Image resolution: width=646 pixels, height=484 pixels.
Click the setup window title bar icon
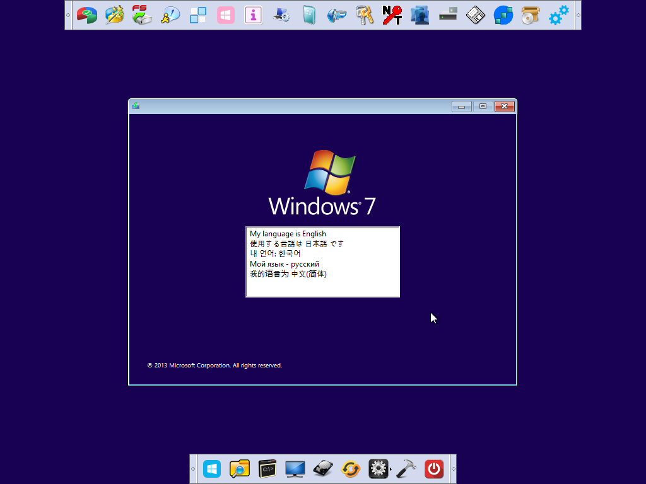click(136, 106)
